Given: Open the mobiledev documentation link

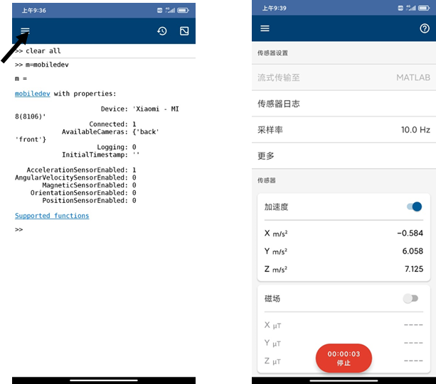Looking at the screenshot, I should (33, 94).
